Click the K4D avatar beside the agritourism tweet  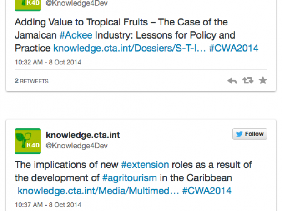[x=28, y=141]
